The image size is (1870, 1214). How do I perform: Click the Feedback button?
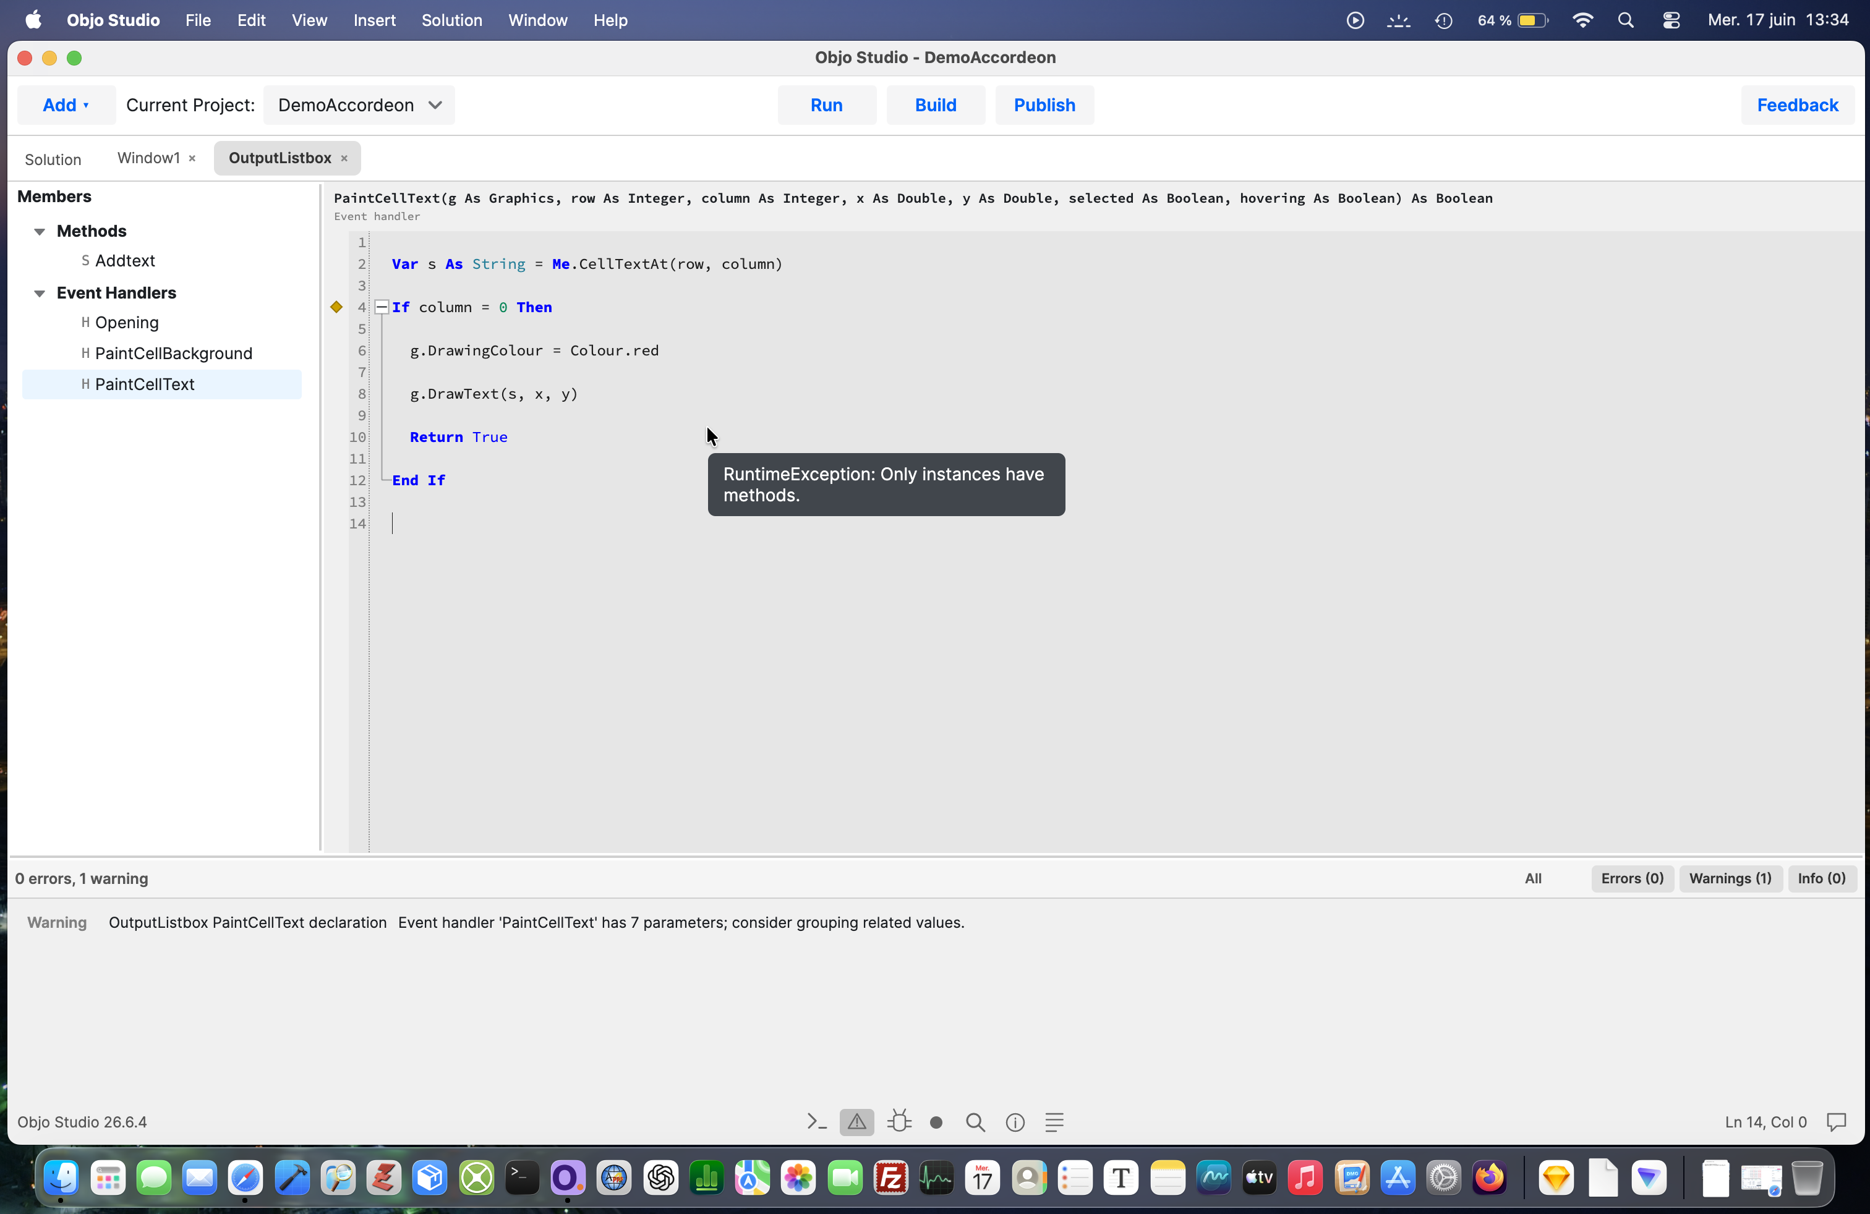pyautogui.click(x=1798, y=105)
